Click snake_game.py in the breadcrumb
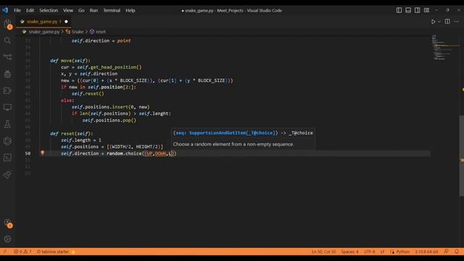 tap(43, 32)
